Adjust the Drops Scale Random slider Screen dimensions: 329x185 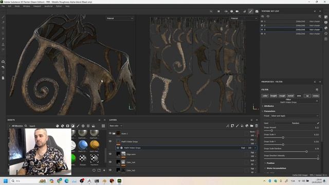point(306,152)
